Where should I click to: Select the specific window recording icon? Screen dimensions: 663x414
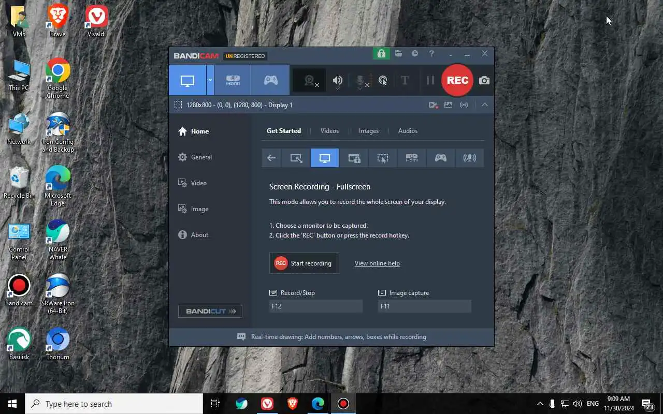click(x=354, y=158)
